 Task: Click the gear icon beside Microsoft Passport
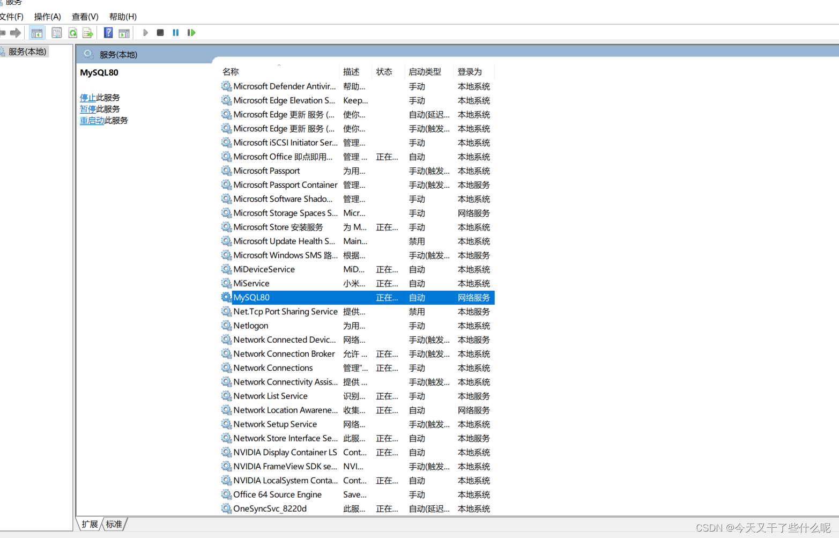(226, 171)
